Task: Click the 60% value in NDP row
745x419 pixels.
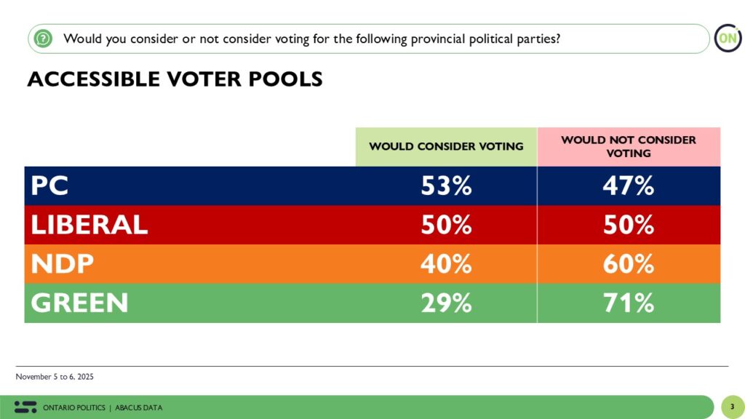Action: coord(629,264)
